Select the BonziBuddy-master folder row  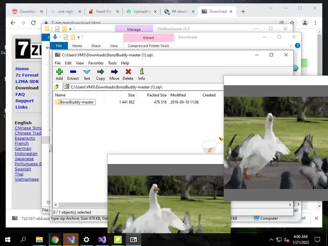tap(138, 102)
